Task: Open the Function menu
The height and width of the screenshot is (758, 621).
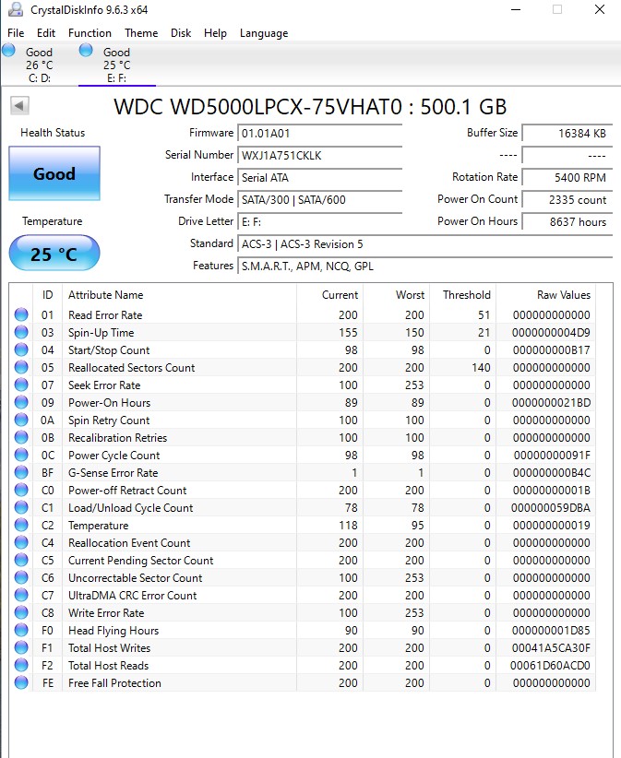Action: [90, 33]
